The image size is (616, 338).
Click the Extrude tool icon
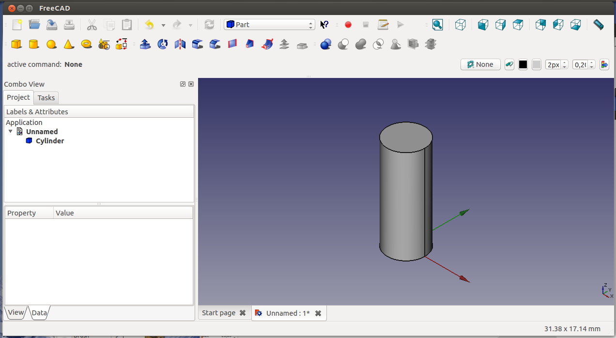coord(145,45)
